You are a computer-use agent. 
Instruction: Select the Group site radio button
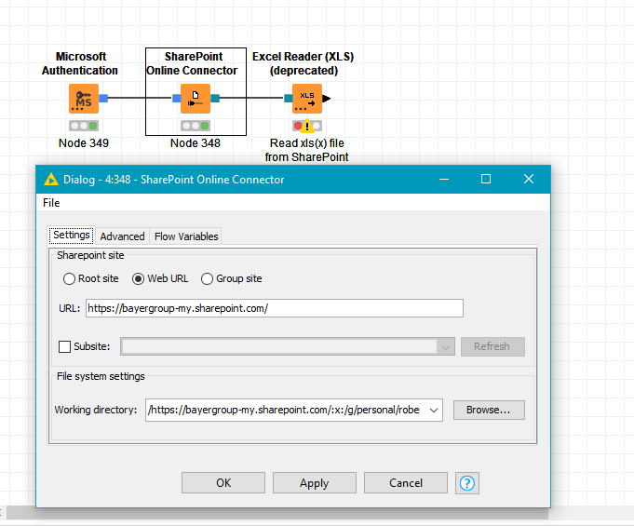[207, 278]
